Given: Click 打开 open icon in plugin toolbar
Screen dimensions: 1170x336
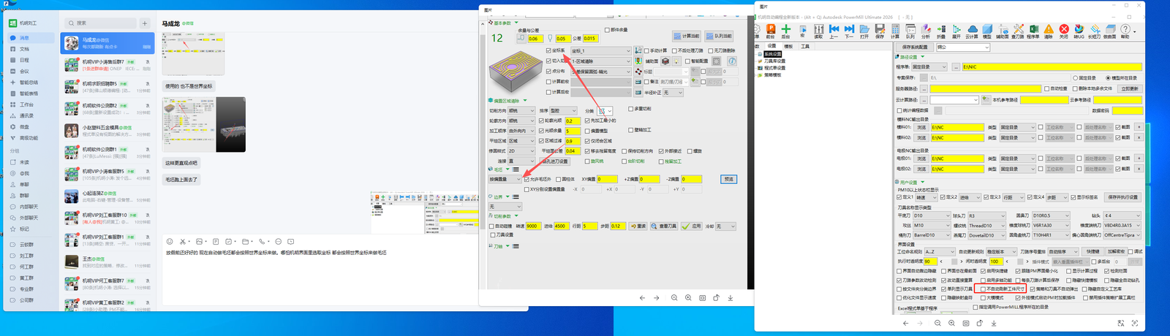Looking at the screenshot, I should (x=864, y=32).
